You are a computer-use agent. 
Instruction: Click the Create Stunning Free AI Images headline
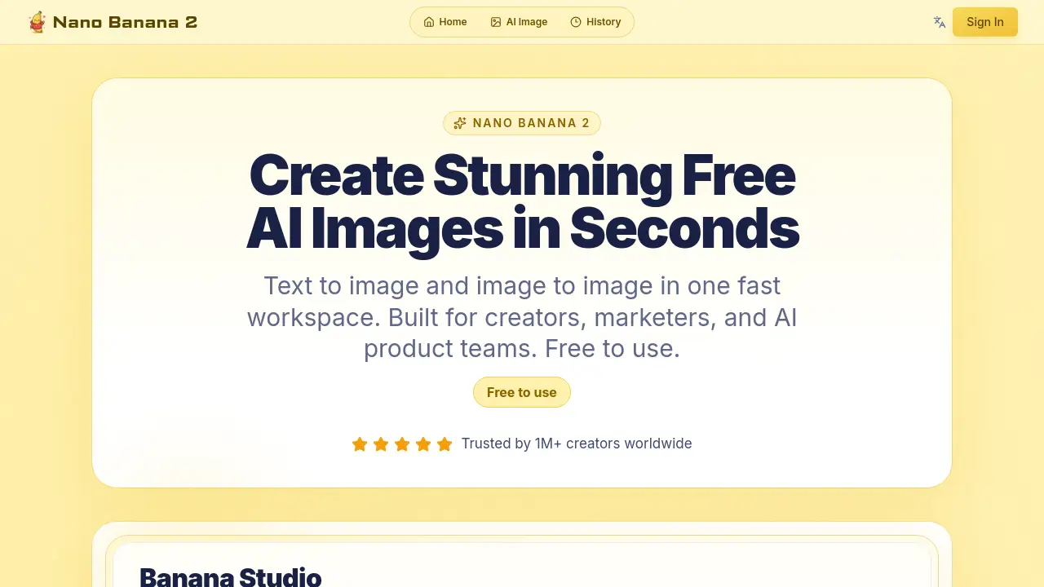click(x=522, y=201)
